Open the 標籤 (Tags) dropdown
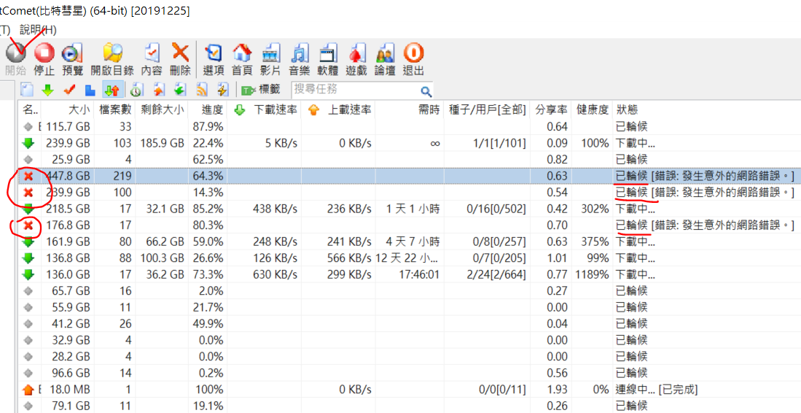Viewport: 801px width, 413px height. pos(261,90)
